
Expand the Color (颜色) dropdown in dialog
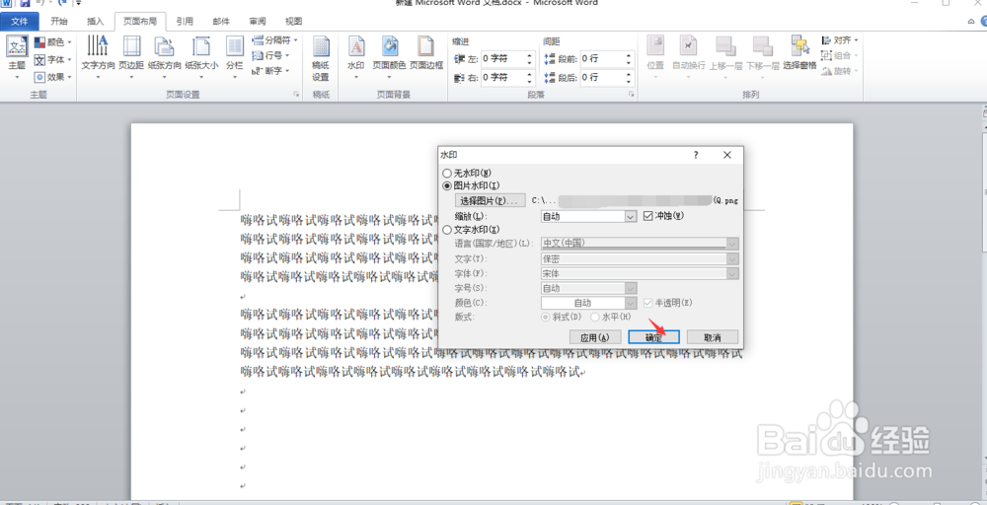point(632,303)
